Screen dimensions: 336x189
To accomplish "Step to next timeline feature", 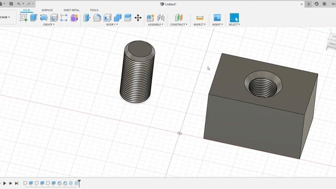I will [x=10, y=183].
